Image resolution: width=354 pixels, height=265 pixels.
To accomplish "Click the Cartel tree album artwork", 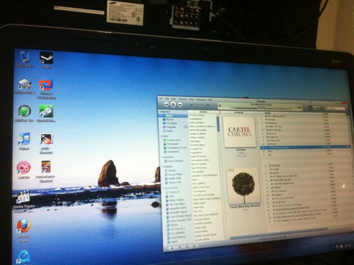I will (243, 185).
